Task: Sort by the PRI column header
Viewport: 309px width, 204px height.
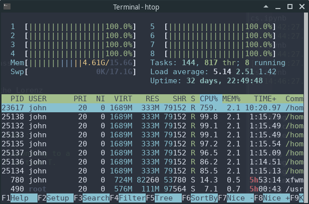Action: pos(80,99)
